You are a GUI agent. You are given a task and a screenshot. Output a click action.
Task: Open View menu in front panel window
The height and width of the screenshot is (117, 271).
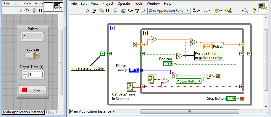27,3
